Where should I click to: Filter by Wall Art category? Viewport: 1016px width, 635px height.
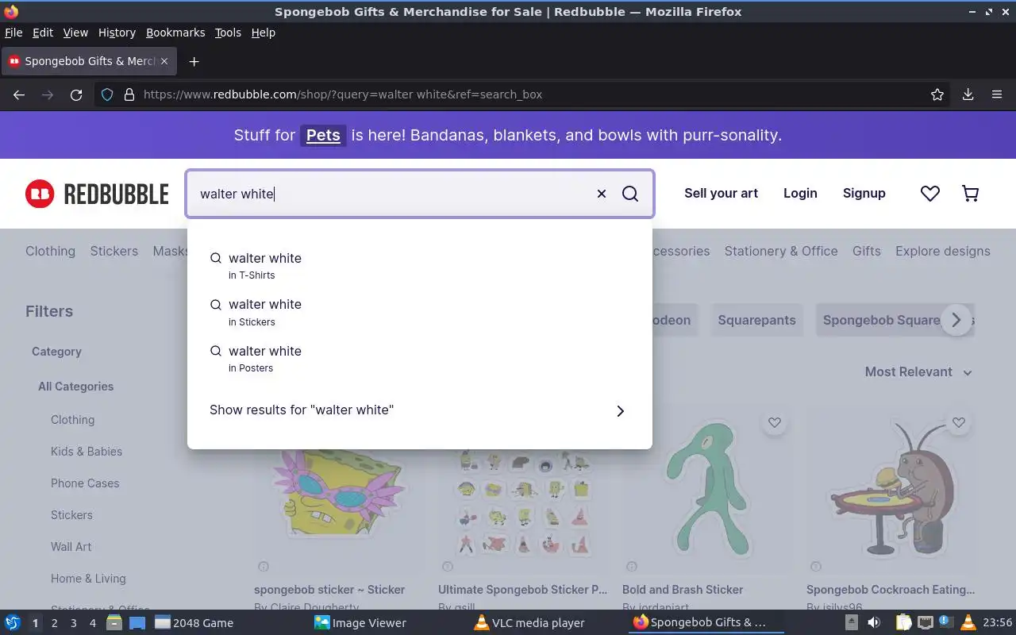pyautogui.click(x=71, y=547)
